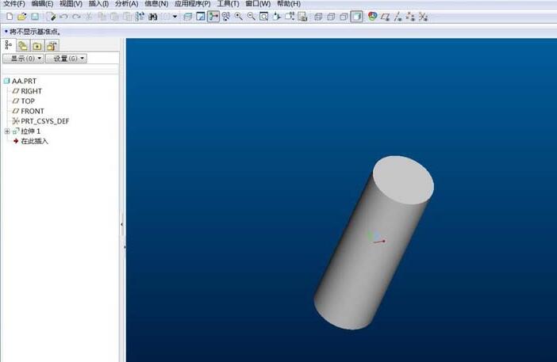Toggle datum planes display
Screen dimensions: 557x362
point(385,17)
